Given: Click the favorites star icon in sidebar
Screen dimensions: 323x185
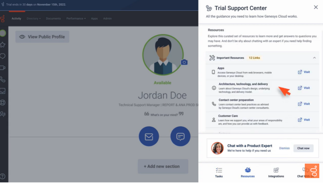Looking at the screenshot, I should (3, 45).
